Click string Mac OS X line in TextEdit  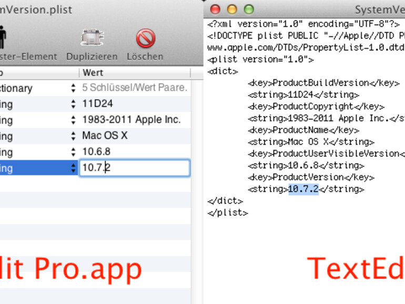[x=311, y=142]
